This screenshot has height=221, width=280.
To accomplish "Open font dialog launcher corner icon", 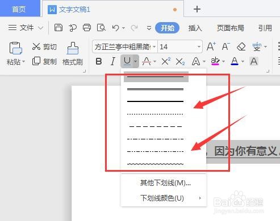I will click(x=268, y=71).
